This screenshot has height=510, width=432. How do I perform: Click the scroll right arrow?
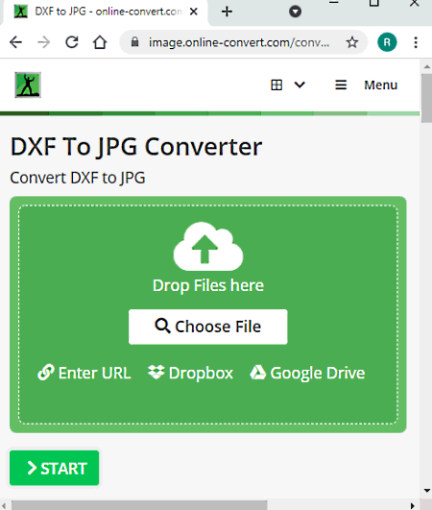pos(413,506)
